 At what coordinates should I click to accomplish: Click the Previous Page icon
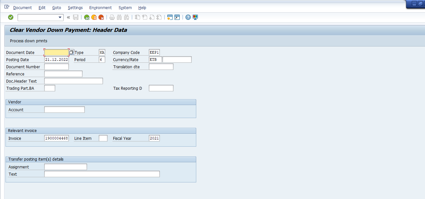145,18
